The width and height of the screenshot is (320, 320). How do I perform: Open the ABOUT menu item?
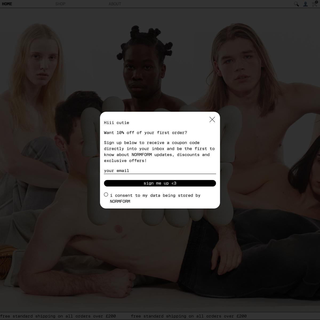point(115,4)
